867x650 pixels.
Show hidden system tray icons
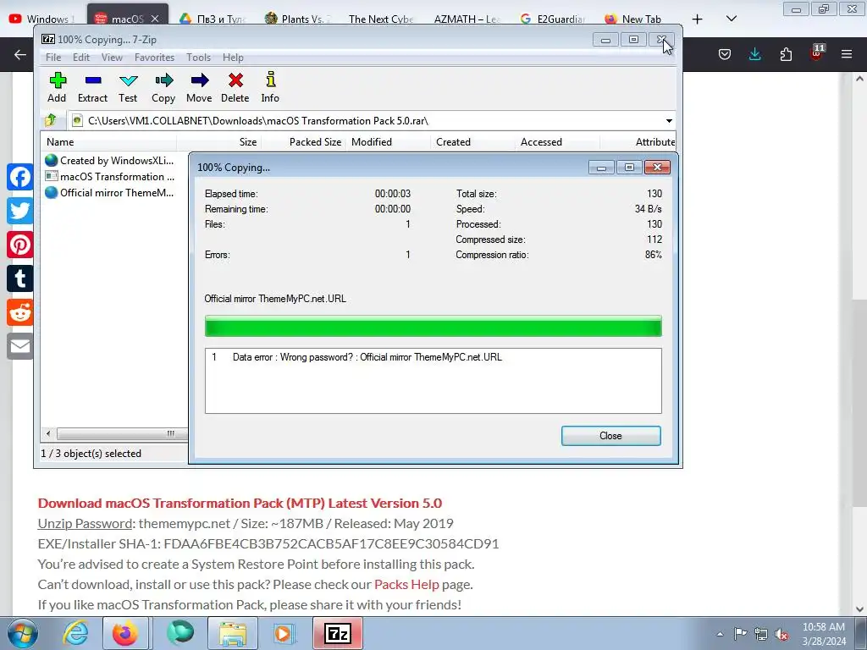pos(720,635)
